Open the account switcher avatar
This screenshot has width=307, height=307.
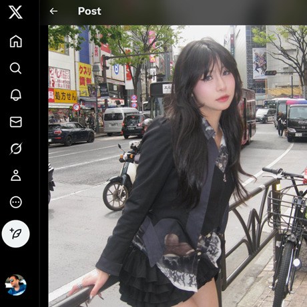(16, 285)
